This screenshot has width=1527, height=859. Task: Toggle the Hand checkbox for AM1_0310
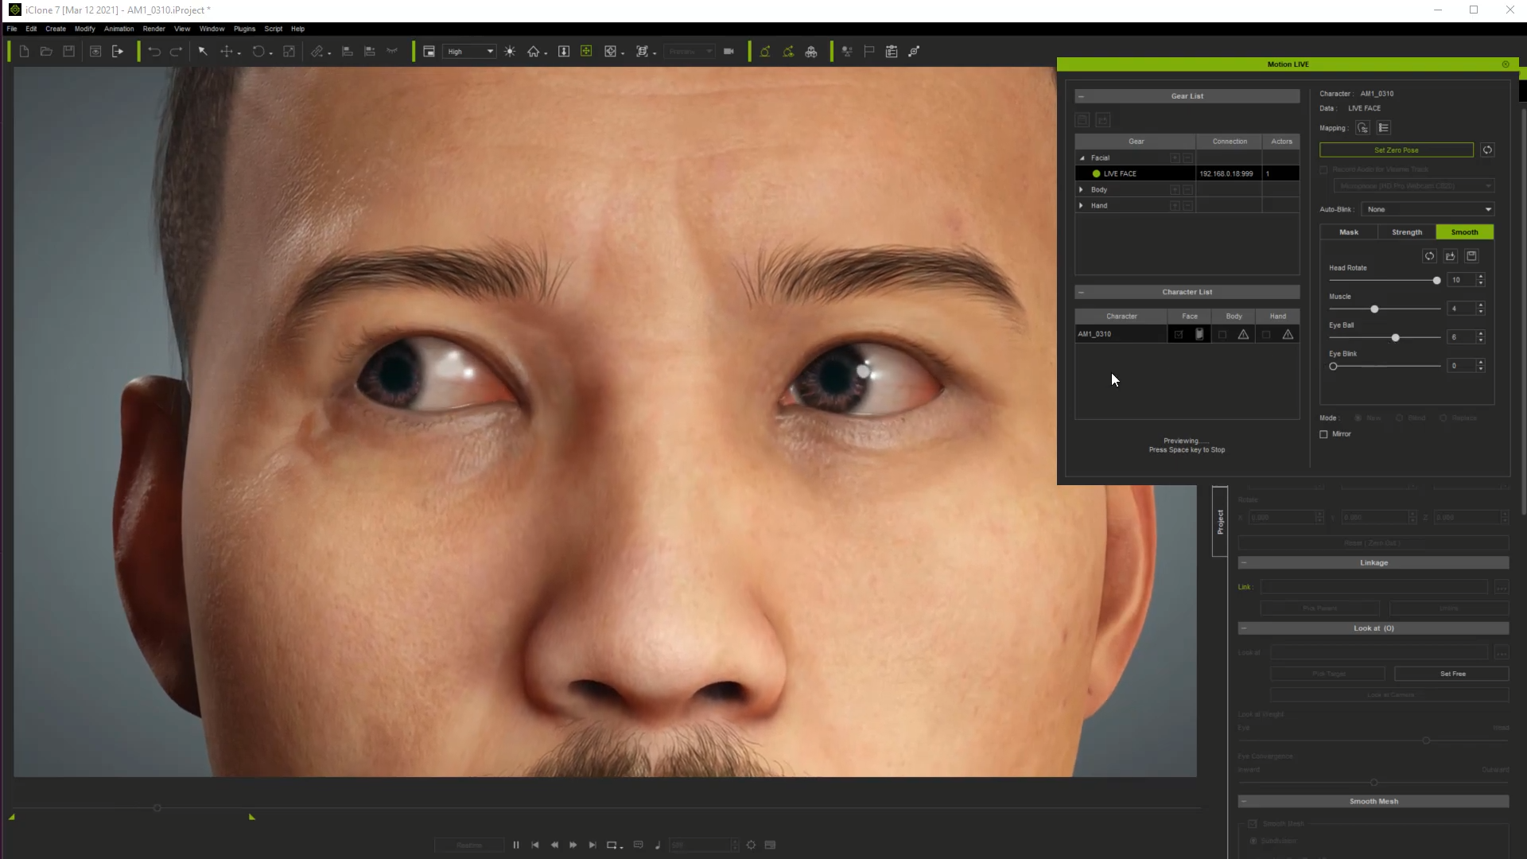pyautogui.click(x=1266, y=335)
